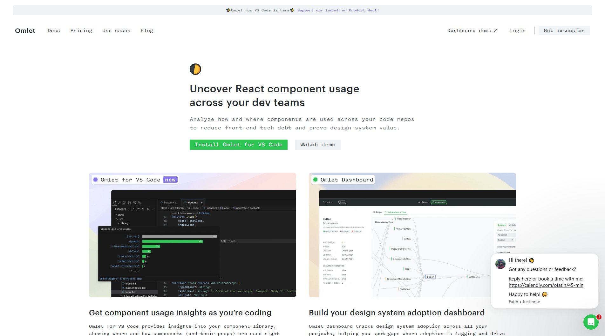
Task: Switch to the Children toggle
Action: click(513, 225)
